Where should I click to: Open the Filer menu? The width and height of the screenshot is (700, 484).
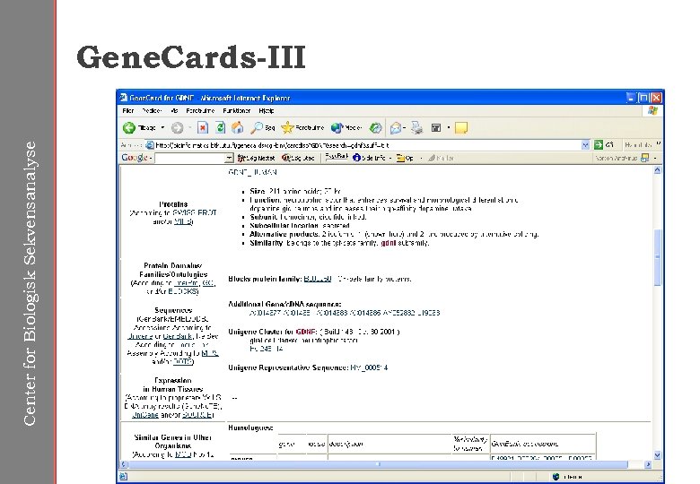(128, 110)
